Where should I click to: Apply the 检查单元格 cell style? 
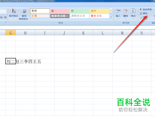coord(60,16)
